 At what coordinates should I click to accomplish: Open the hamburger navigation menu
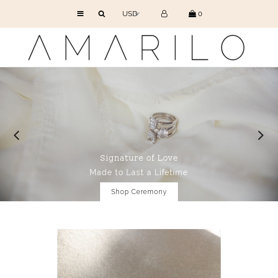coord(80,14)
